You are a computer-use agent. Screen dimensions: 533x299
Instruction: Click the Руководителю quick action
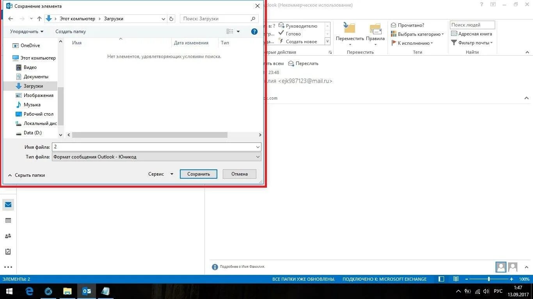click(x=298, y=26)
